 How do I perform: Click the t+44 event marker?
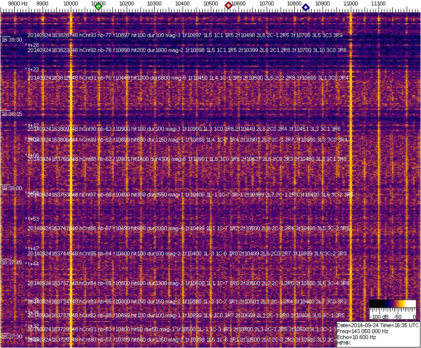[33, 264]
